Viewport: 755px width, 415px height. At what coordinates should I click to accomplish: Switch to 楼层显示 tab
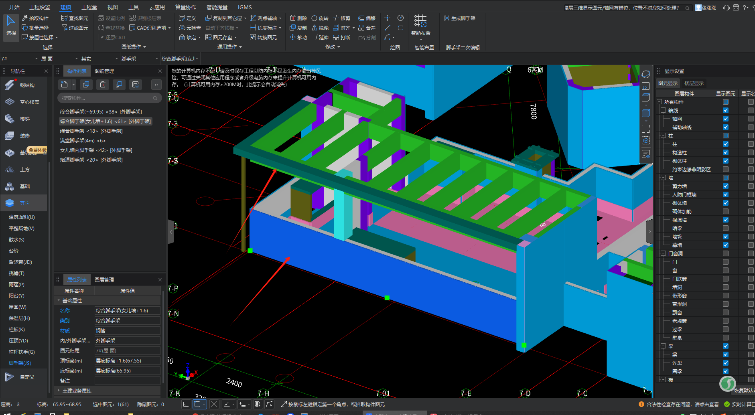694,83
